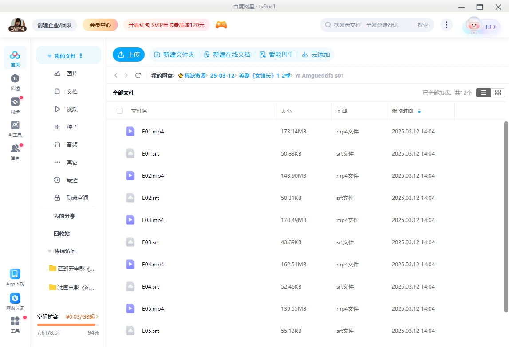The image size is (509, 347).
Task: Collapse the 快捷访问 section
Action: (x=50, y=251)
